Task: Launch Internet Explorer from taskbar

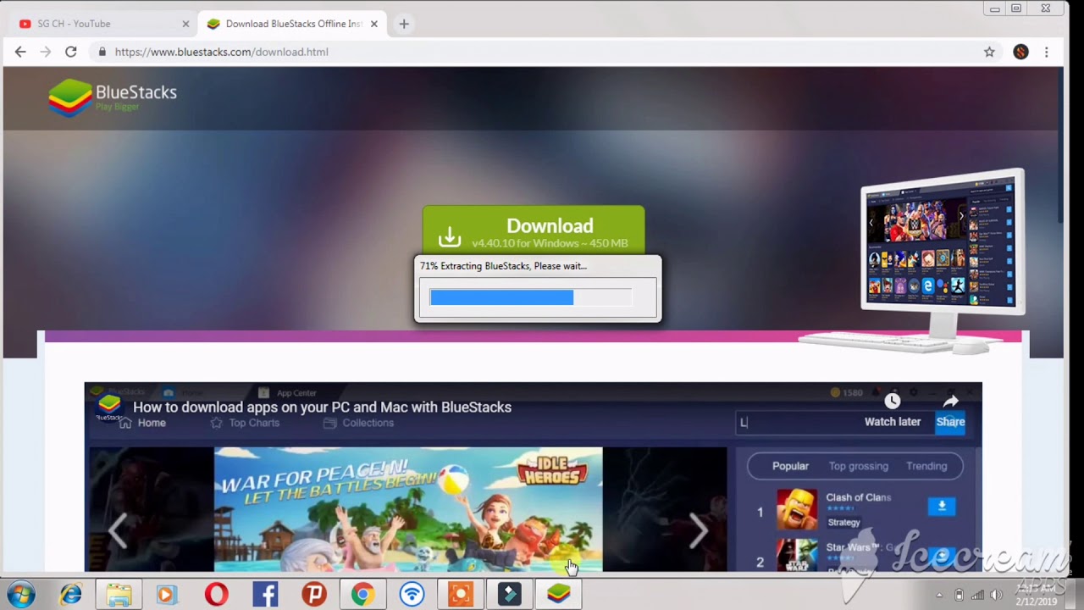Action: (70, 595)
